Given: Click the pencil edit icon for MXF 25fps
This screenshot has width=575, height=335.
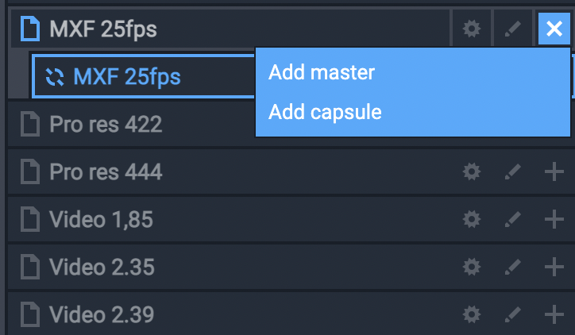Looking at the screenshot, I should [513, 30].
